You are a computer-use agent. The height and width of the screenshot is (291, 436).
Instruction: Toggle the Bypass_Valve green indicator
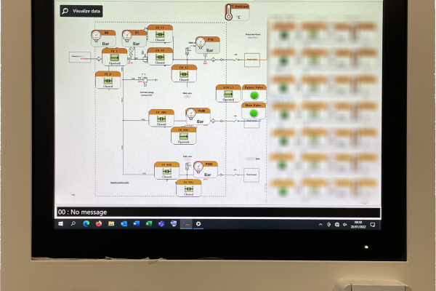tap(254, 95)
